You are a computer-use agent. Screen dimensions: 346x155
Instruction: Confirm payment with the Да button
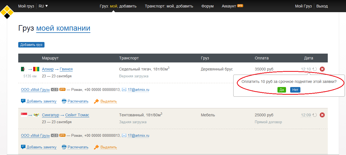(282, 90)
